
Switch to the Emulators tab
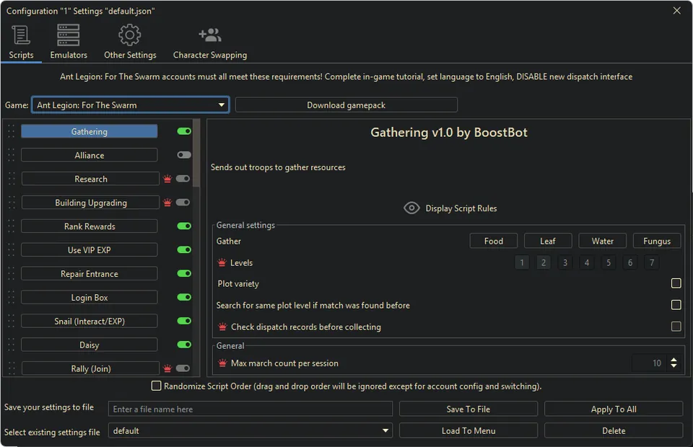pyautogui.click(x=69, y=43)
